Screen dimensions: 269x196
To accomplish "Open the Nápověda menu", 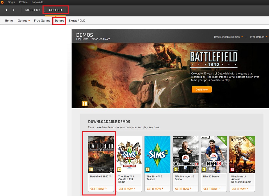I will (x=38, y=2).
